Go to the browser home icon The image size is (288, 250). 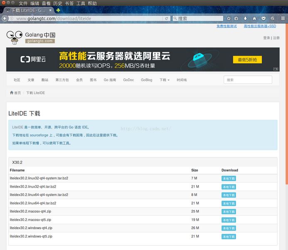click(x=254, y=18)
